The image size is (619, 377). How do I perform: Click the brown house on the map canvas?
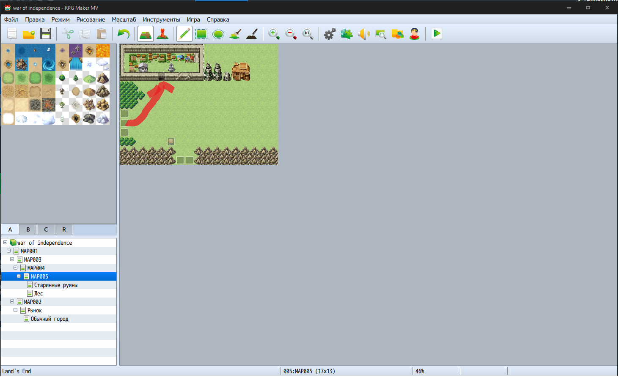coord(241,71)
